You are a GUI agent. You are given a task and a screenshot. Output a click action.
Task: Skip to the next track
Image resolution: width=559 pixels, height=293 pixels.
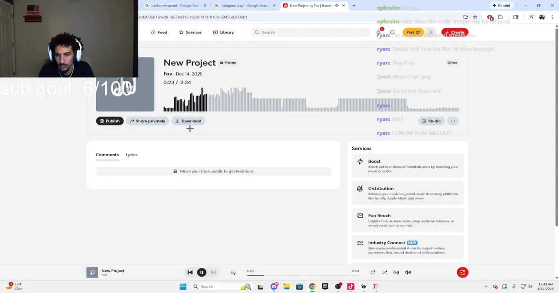tap(213, 272)
